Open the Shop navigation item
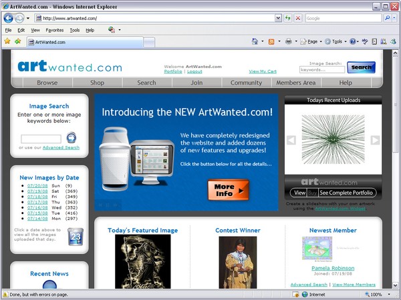 97,83
